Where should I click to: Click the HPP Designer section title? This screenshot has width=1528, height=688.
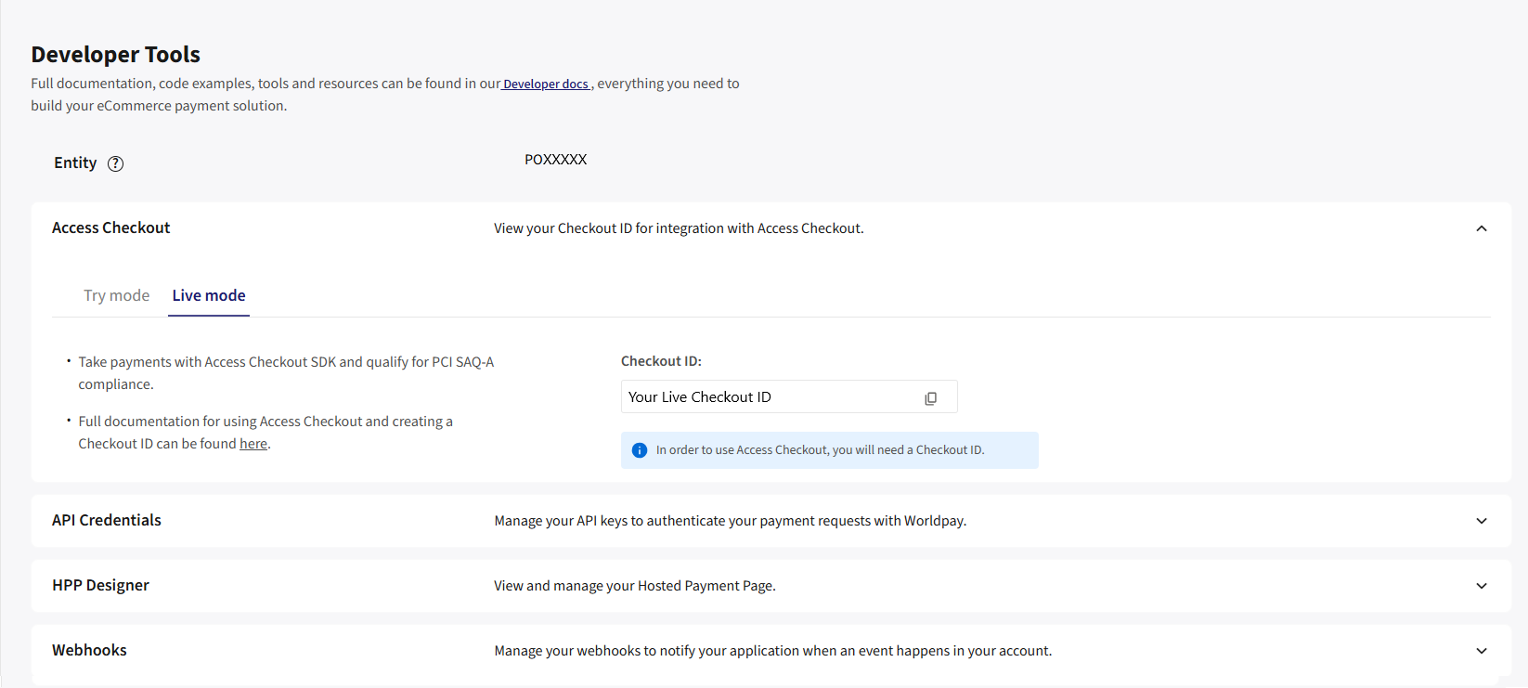pyautogui.click(x=100, y=586)
